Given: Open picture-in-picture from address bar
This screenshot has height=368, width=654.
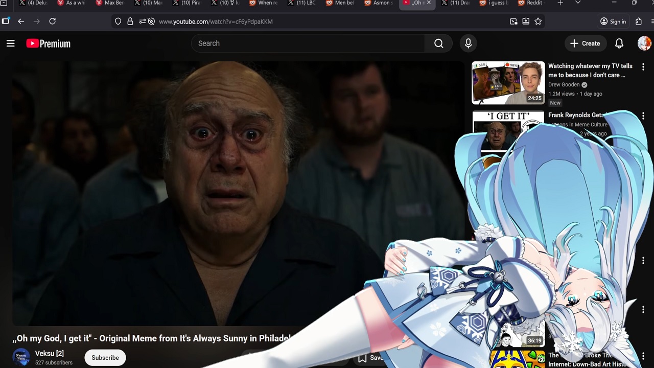Looking at the screenshot, I should click(x=513, y=21).
